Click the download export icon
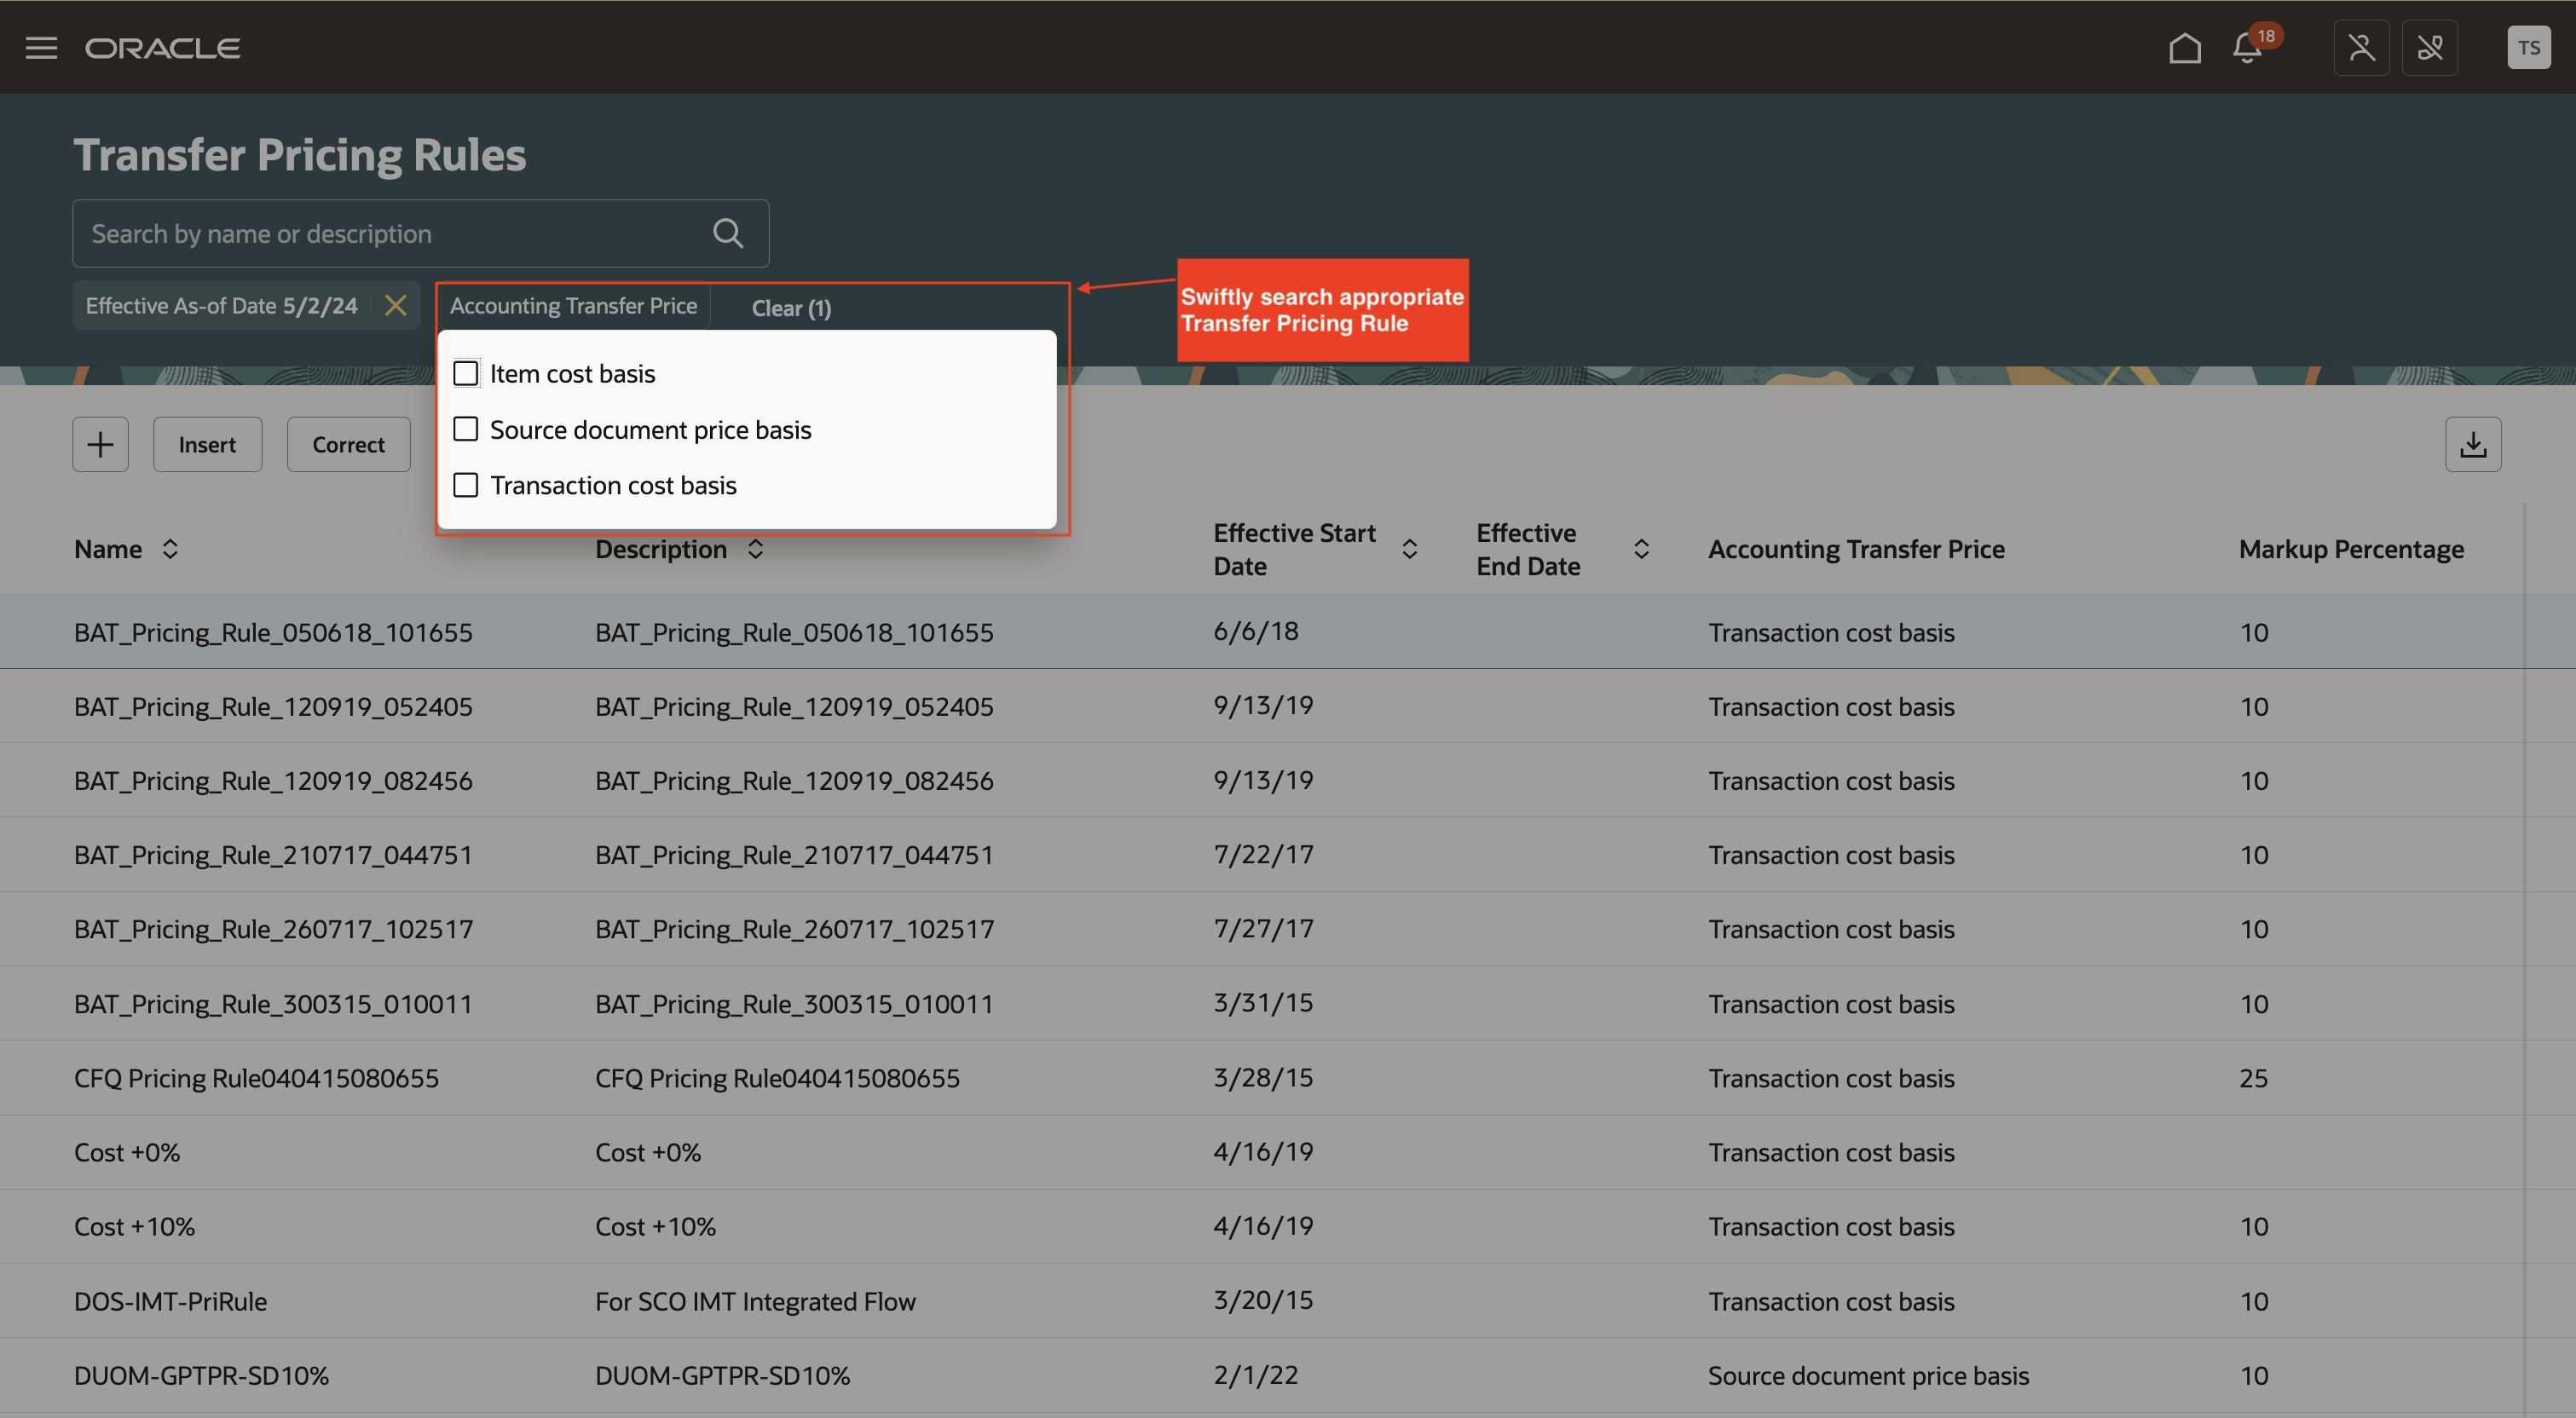 pos(2472,444)
